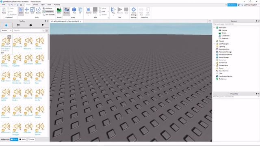This screenshot has width=260, height=146.
Task: Toggle Collisions option
Action: [x=48, y=8]
